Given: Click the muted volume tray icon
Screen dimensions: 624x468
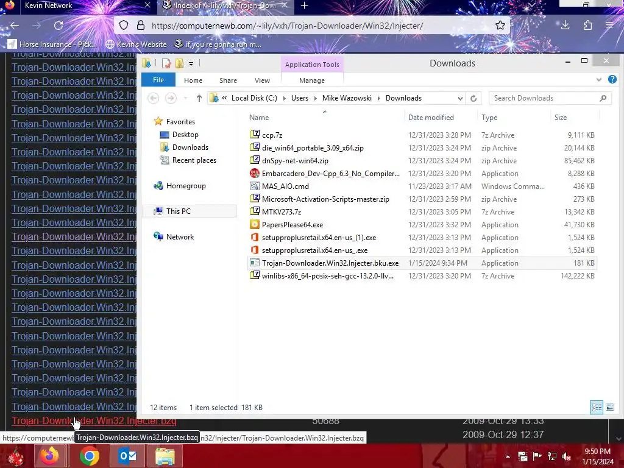Looking at the screenshot, I should [x=567, y=456].
